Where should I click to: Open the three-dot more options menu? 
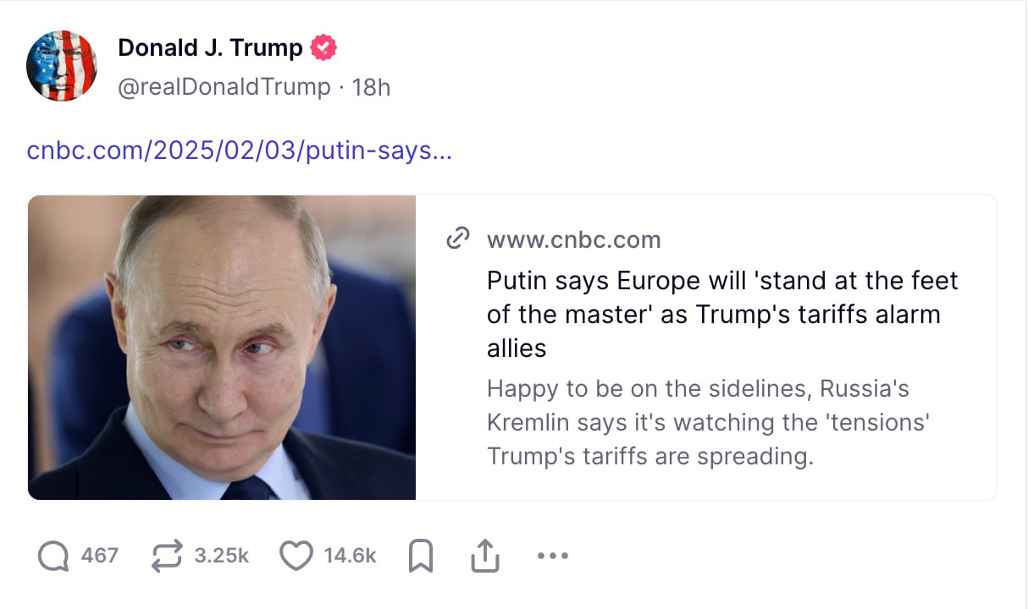(x=553, y=556)
